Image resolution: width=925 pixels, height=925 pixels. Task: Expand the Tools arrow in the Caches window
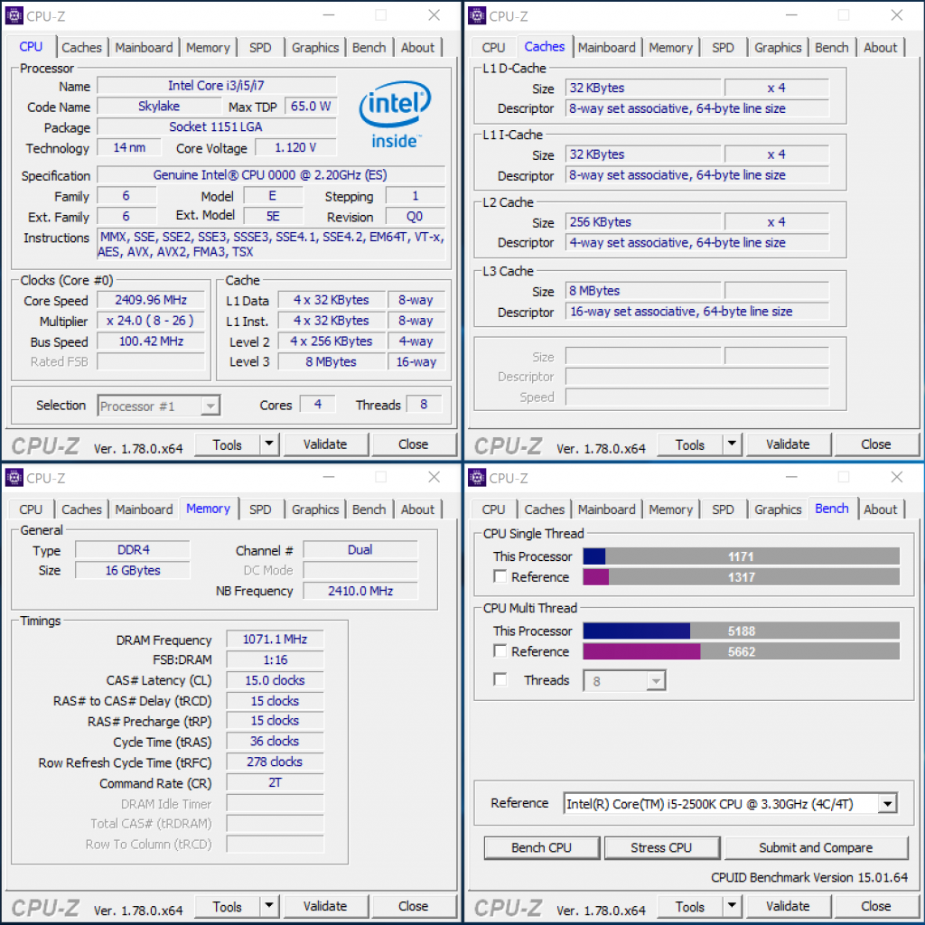732,444
